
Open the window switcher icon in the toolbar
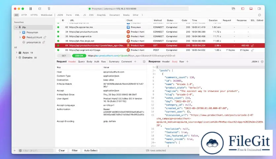233,9
